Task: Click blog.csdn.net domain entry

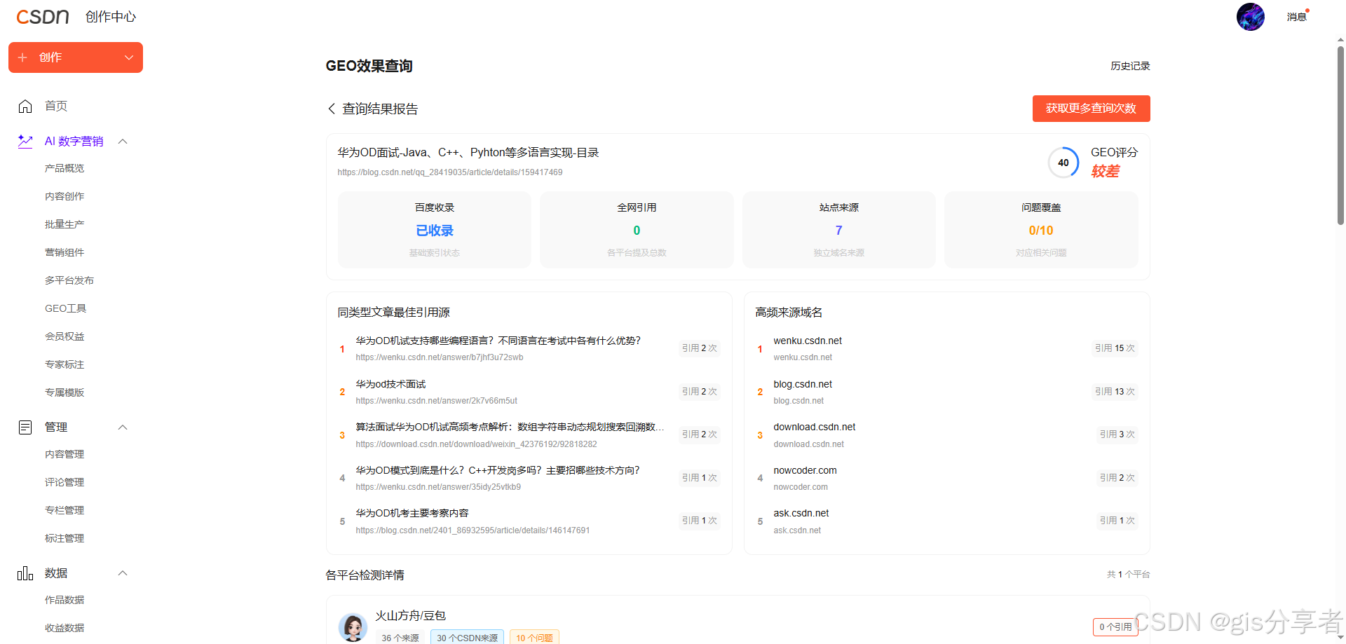Action: point(803,384)
